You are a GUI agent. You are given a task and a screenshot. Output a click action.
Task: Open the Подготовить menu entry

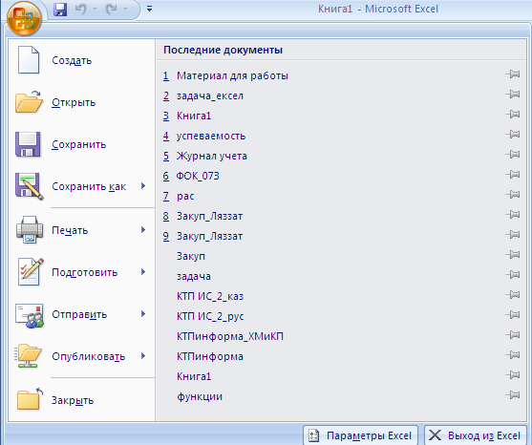point(82,272)
